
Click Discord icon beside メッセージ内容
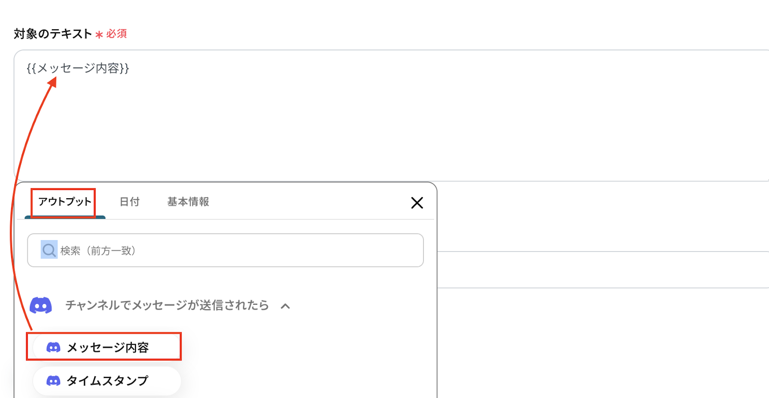click(x=53, y=347)
